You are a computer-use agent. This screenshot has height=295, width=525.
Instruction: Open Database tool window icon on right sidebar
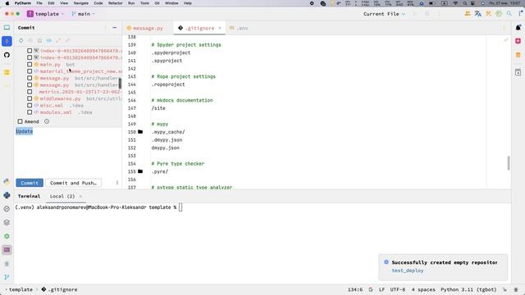(518, 55)
